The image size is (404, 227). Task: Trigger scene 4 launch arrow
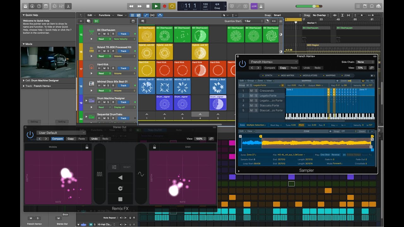[200, 114]
